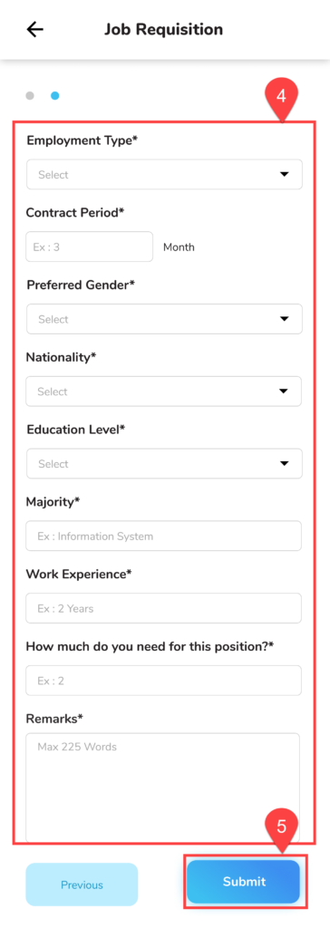Go to Previous step
The height and width of the screenshot is (928, 330).
pyautogui.click(x=82, y=884)
